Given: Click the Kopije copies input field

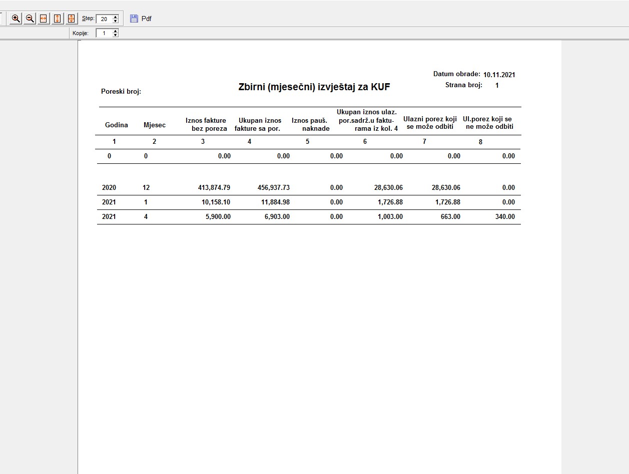Looking at the screenshot, I should 104,33.
